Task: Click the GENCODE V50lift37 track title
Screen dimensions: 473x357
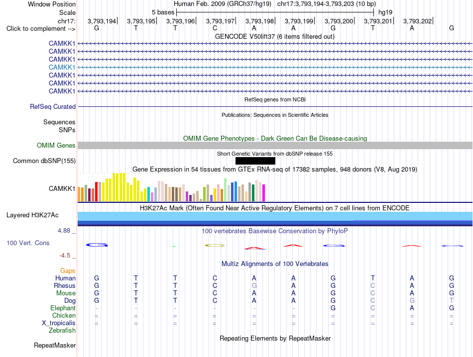Action: [275, 36]
